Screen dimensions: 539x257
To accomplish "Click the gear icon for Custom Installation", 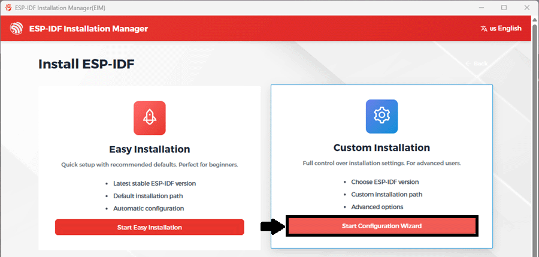I will 381,116.
